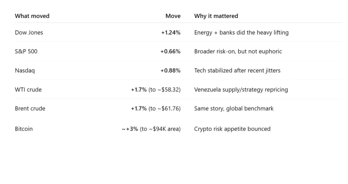
Task: Click the Brent crude row label
Action: tap(30, 108)
